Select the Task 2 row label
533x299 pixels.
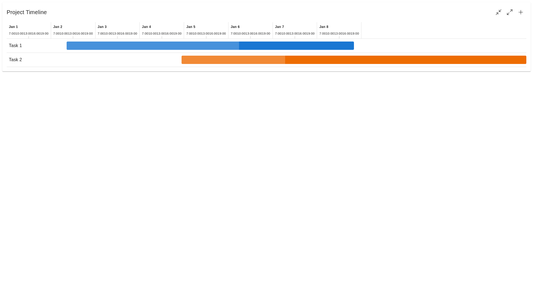[15, 60]
